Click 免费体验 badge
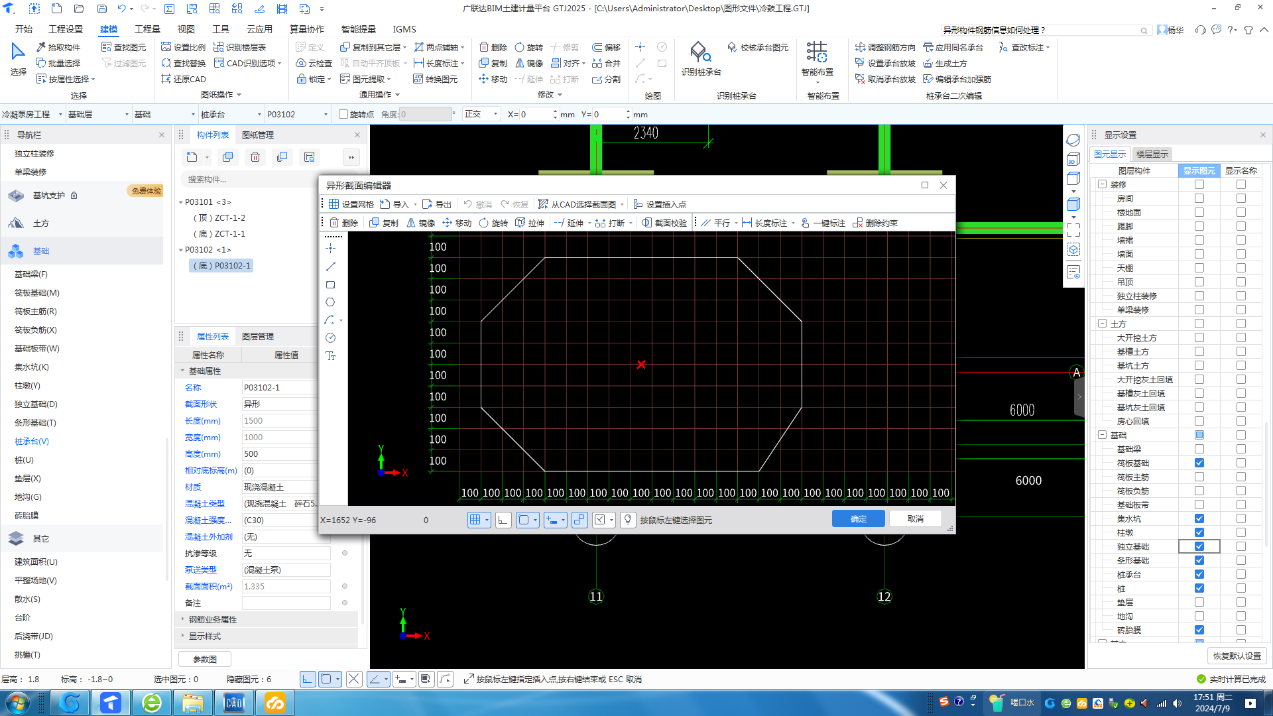Viewport: 1273px width, 716px height. point(146,191)
